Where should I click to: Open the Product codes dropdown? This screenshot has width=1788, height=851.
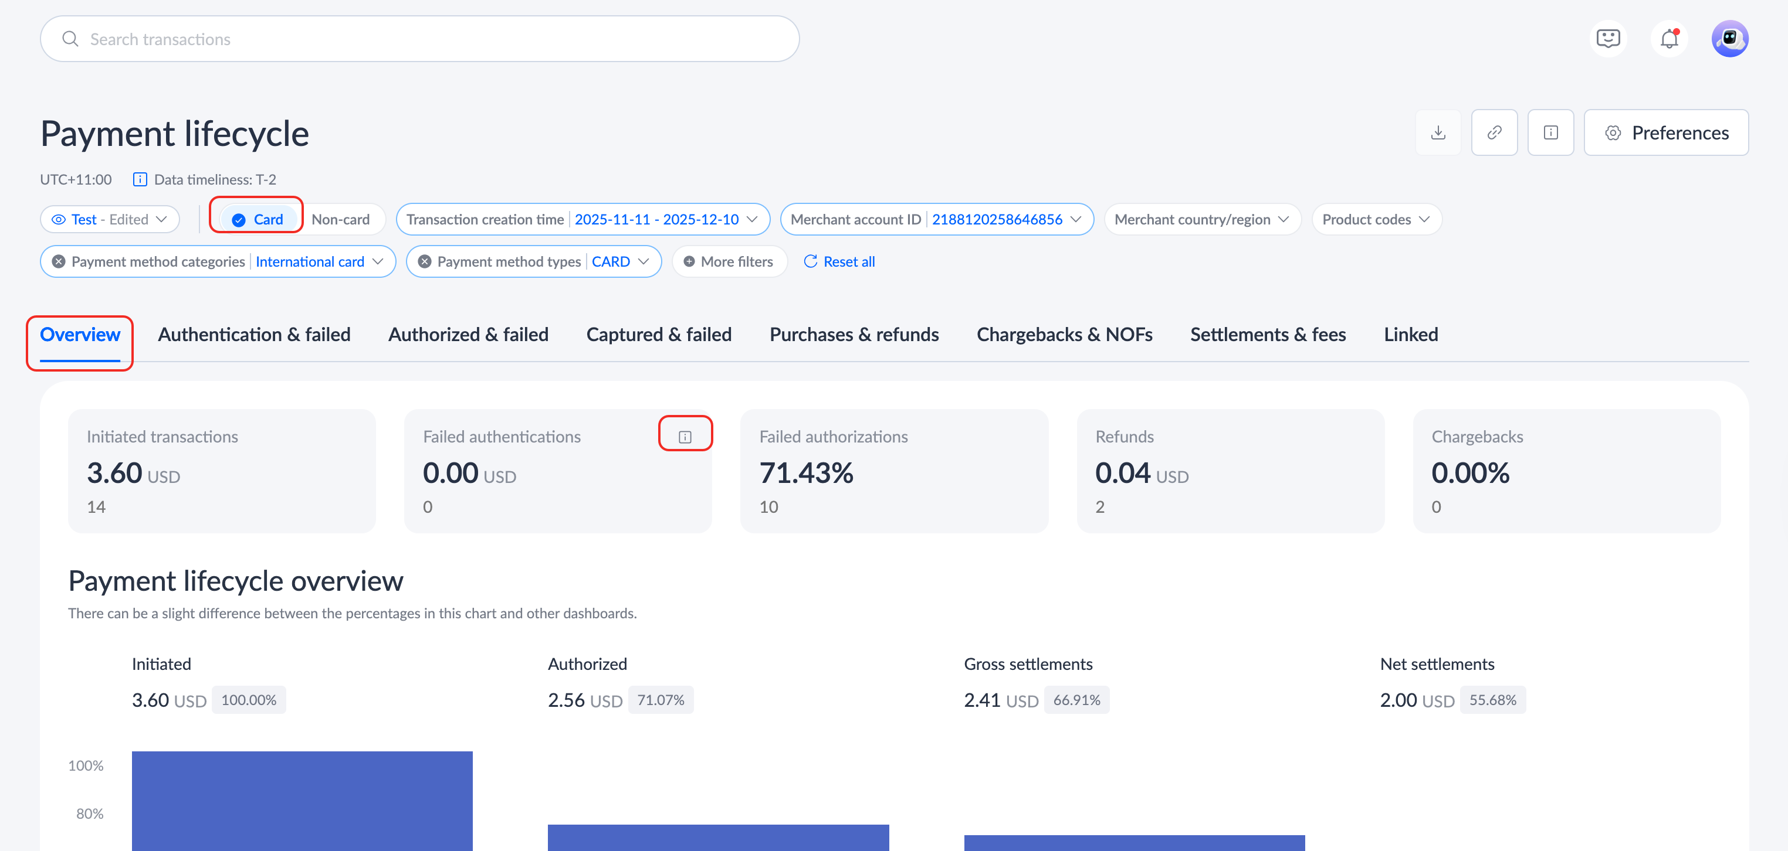[1376, 219]
